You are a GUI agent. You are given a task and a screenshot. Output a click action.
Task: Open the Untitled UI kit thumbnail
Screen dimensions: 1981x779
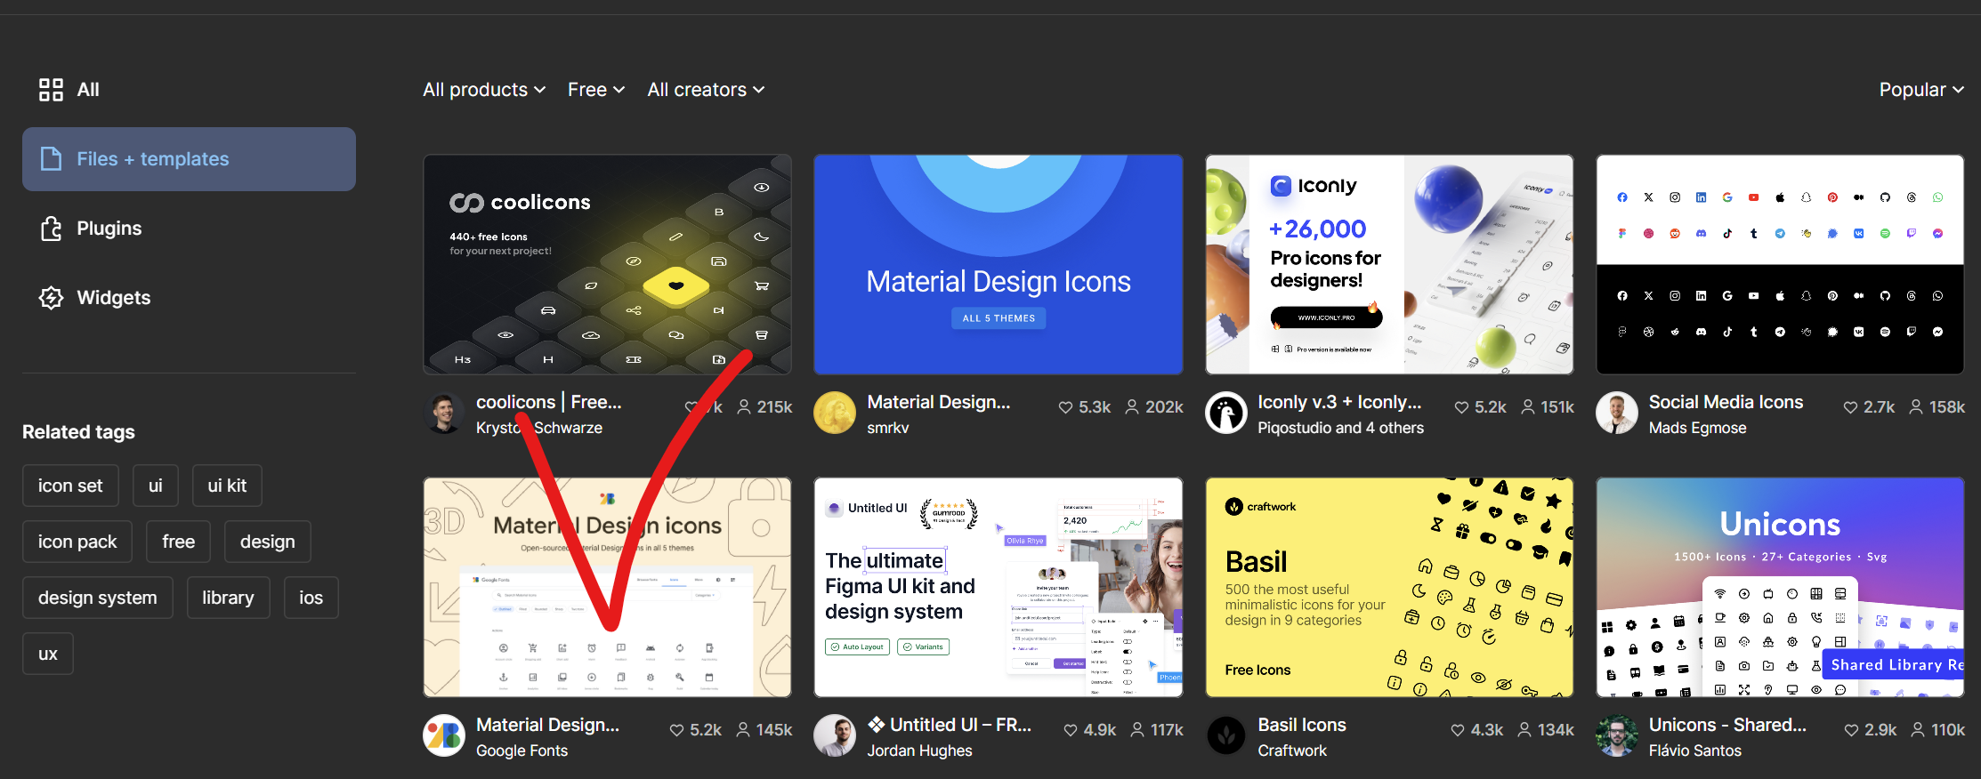999,587
